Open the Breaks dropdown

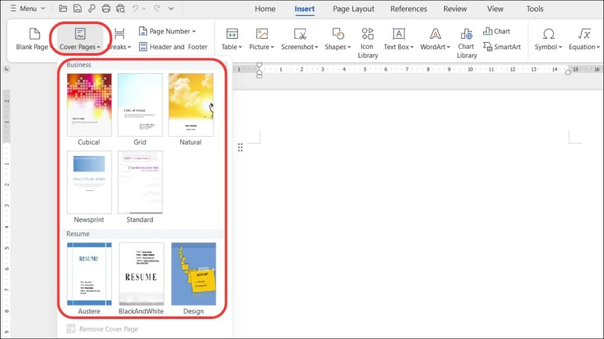119,39
